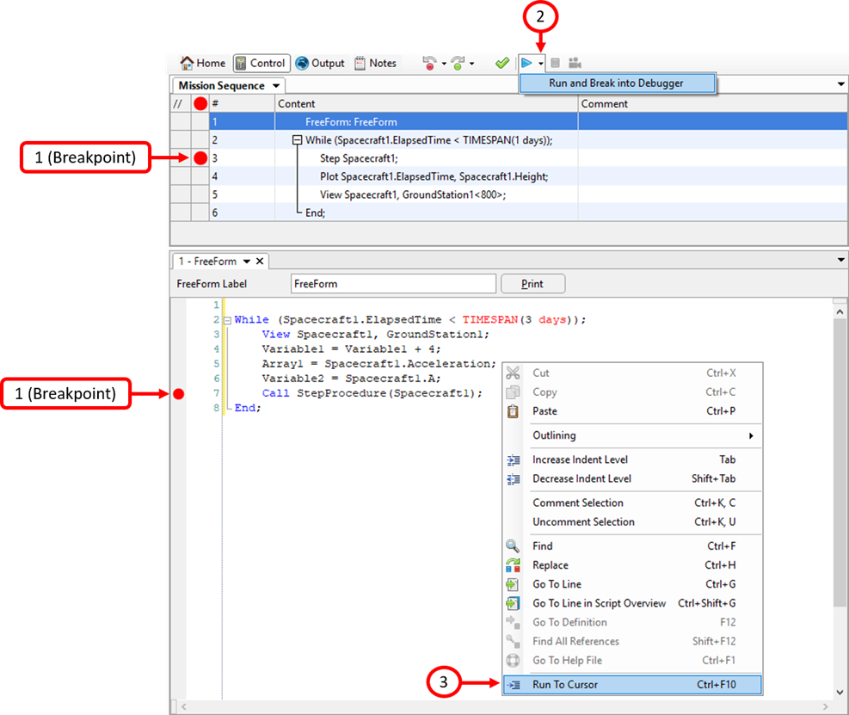The height and width of the screenshot is (715, 849).
Task: Toggle the breakpoint in the script editor gutter
Action: [x=179, y=393]
